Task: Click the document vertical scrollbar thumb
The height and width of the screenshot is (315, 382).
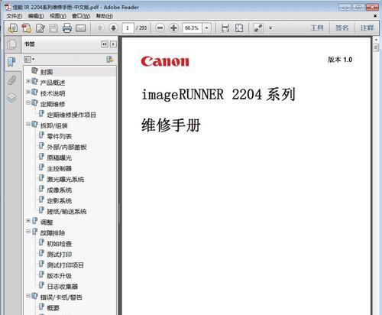Action: click(376, 47)
